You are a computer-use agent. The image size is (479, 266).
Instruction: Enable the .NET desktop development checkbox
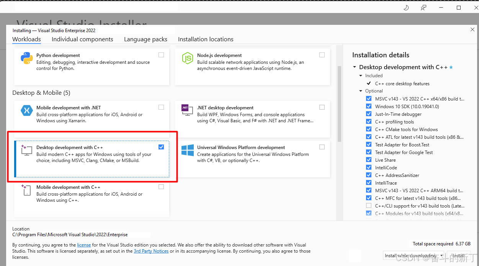click(322, 107)
